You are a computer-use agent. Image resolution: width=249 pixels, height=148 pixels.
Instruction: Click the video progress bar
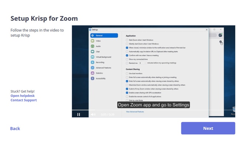coord(153,110)
